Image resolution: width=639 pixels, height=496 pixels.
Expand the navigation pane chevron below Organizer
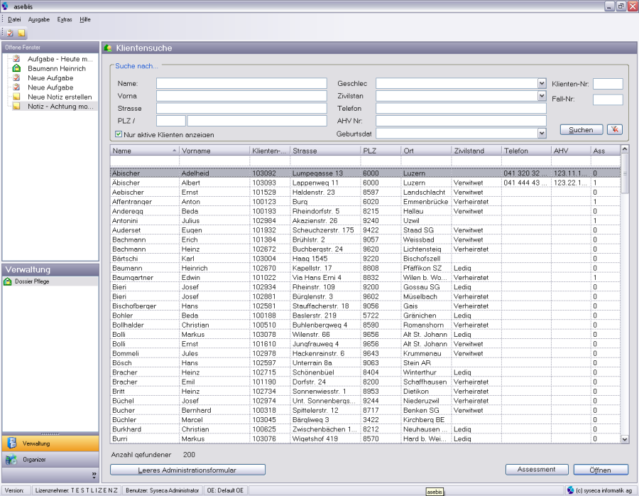click(94, 475)
